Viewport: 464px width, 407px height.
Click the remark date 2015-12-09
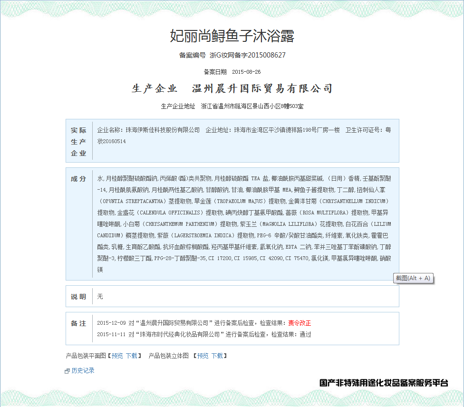(x=111, y=323)
